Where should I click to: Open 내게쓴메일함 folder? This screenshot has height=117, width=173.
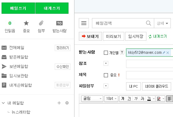click(21, 85)
